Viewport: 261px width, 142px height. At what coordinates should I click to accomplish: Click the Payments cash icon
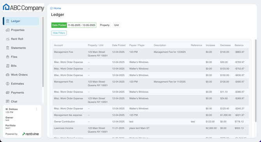pos(7,93)
